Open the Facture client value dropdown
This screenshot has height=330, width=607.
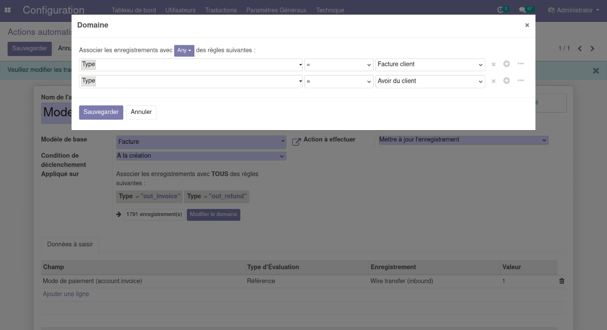tap(430, 65)
